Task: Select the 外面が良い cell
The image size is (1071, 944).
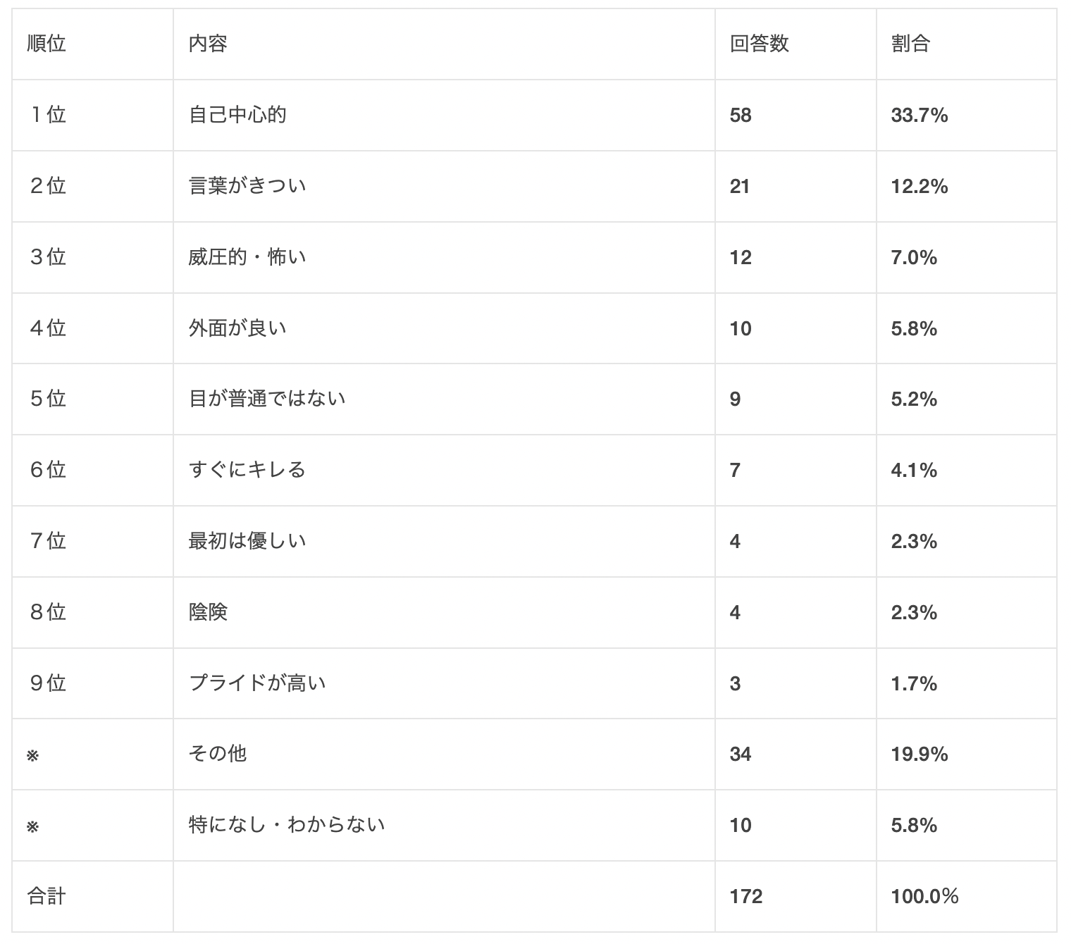Action: 237,328
